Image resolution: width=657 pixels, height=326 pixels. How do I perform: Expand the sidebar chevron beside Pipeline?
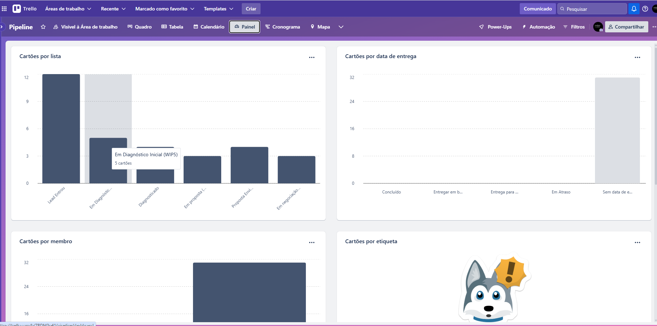[2, 27]
